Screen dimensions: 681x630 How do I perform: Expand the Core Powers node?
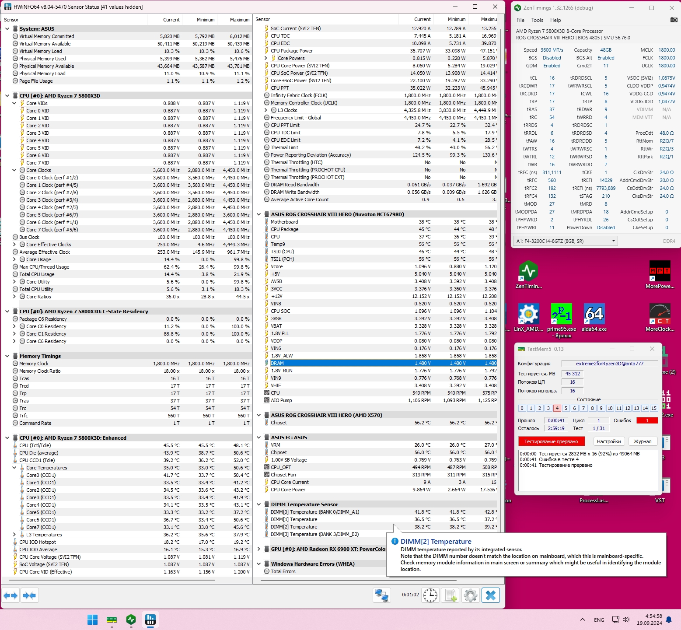(265, 58)
